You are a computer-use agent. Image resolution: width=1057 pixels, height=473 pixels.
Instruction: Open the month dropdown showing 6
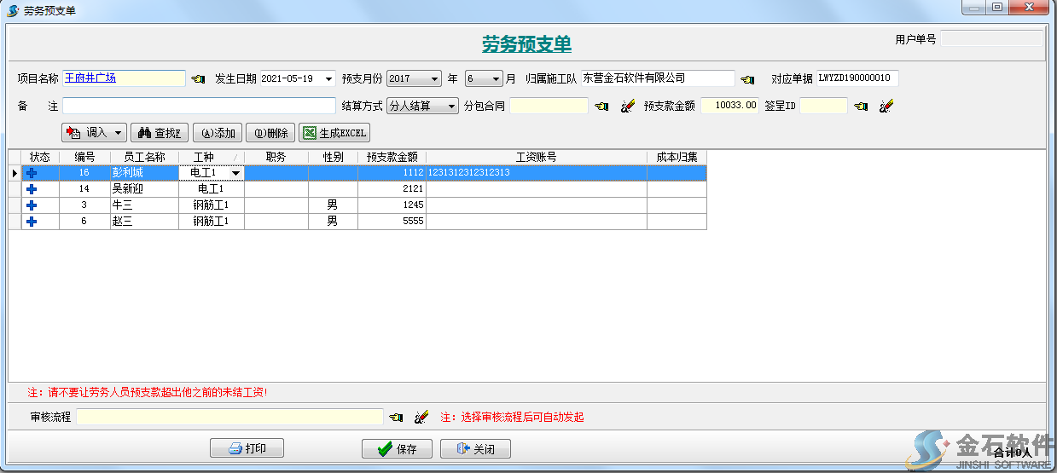click(497, 79)
